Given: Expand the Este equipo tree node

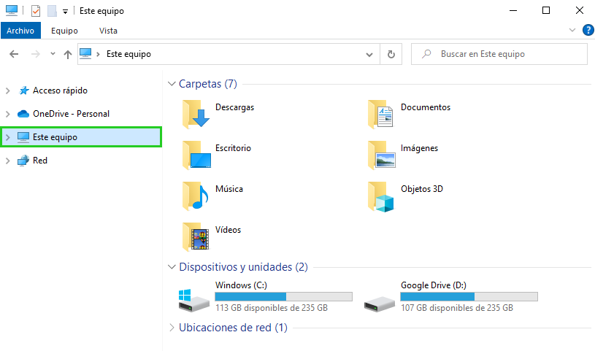Looking at the screenshot, I should tap(7, 137).
